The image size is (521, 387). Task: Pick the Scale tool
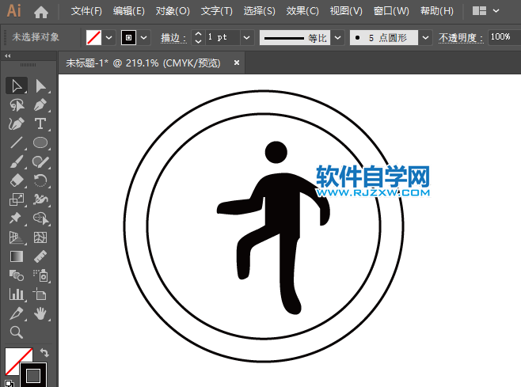pos(17,199)
